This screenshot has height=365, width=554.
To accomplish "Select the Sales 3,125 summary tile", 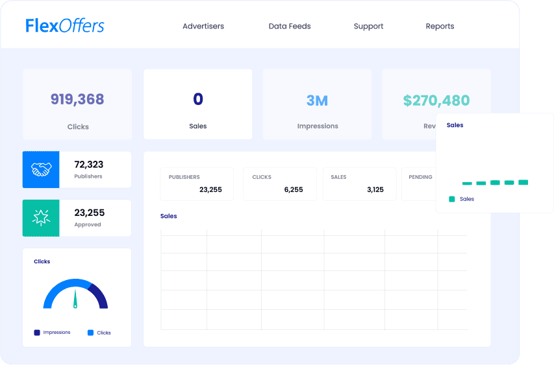I will 359,184.
